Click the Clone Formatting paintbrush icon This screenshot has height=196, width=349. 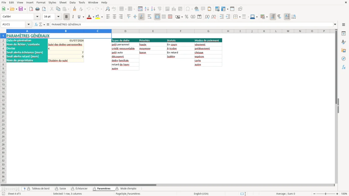pyautogui.click(x=75, y=9)
